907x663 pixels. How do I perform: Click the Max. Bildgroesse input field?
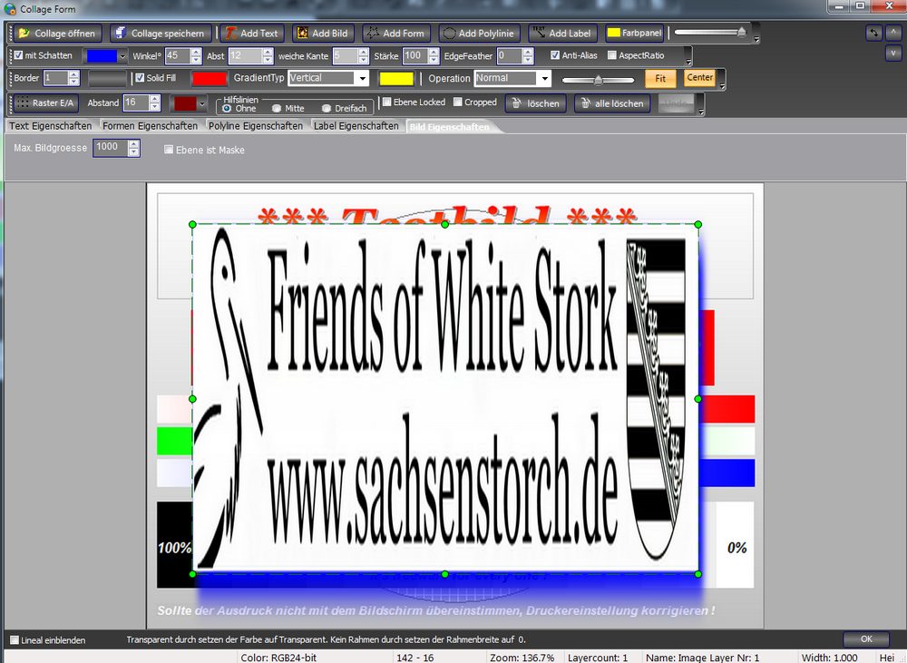[x=111, y=148]
